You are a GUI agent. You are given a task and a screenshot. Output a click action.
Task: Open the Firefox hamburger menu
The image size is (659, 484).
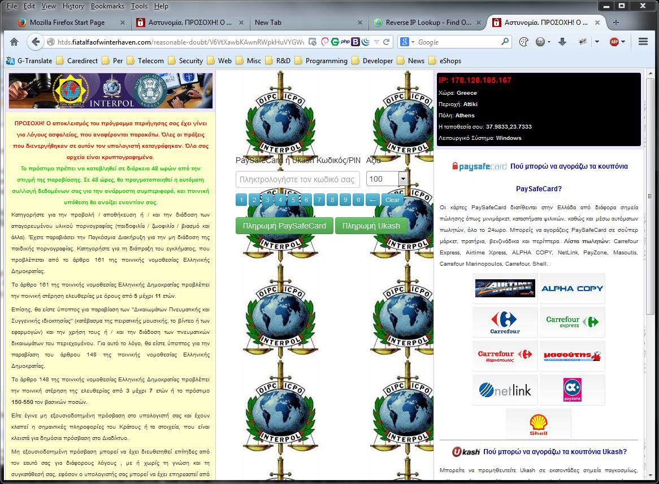click(x=643, y=42)
